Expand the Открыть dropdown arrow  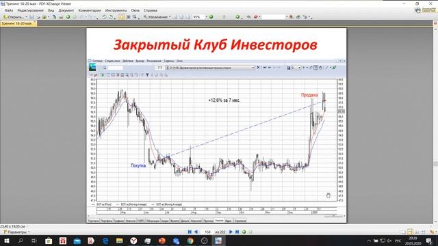pyautogui.click(x=26, y=17)
